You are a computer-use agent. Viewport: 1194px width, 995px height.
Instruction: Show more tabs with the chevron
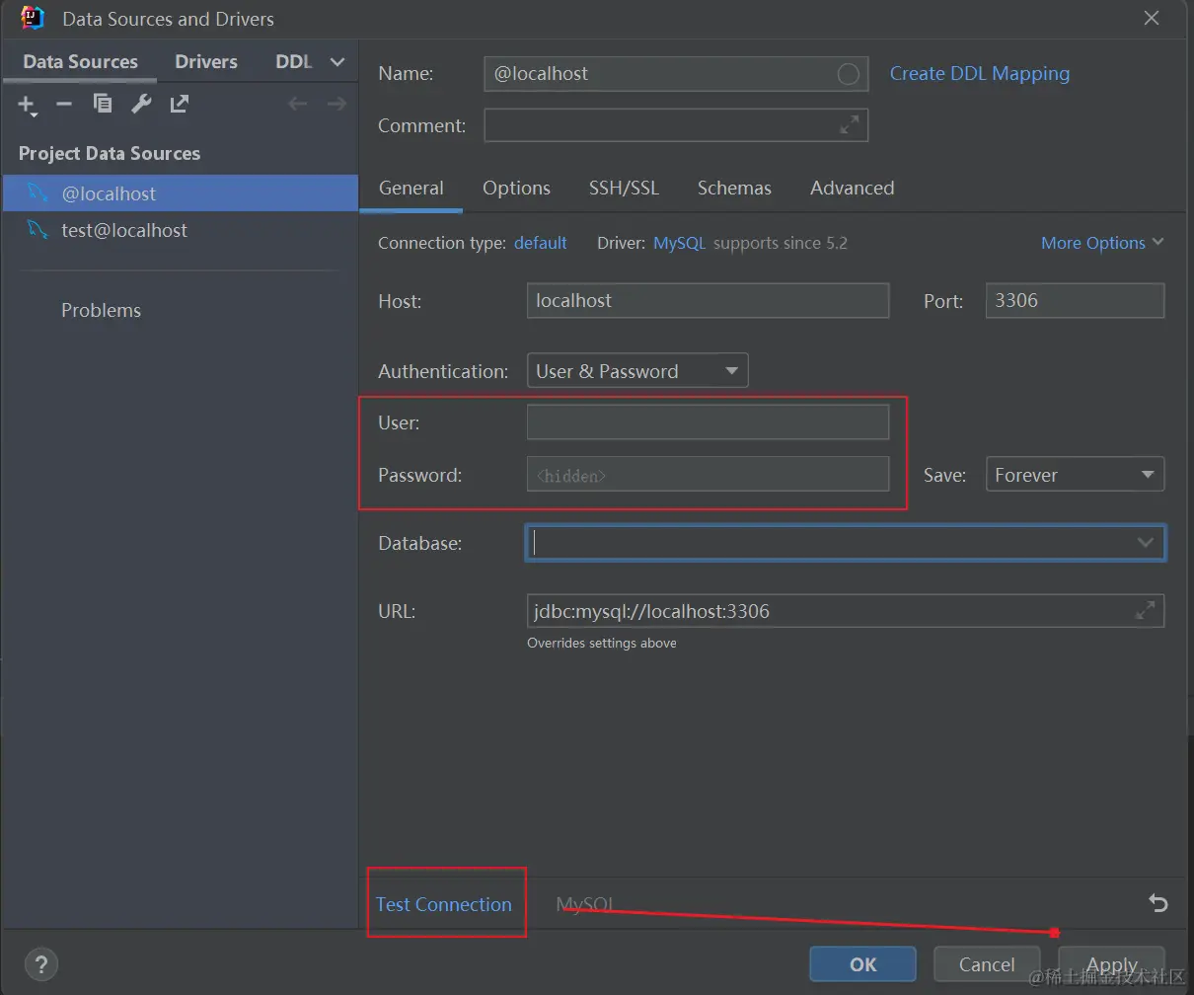pos(337,62)
